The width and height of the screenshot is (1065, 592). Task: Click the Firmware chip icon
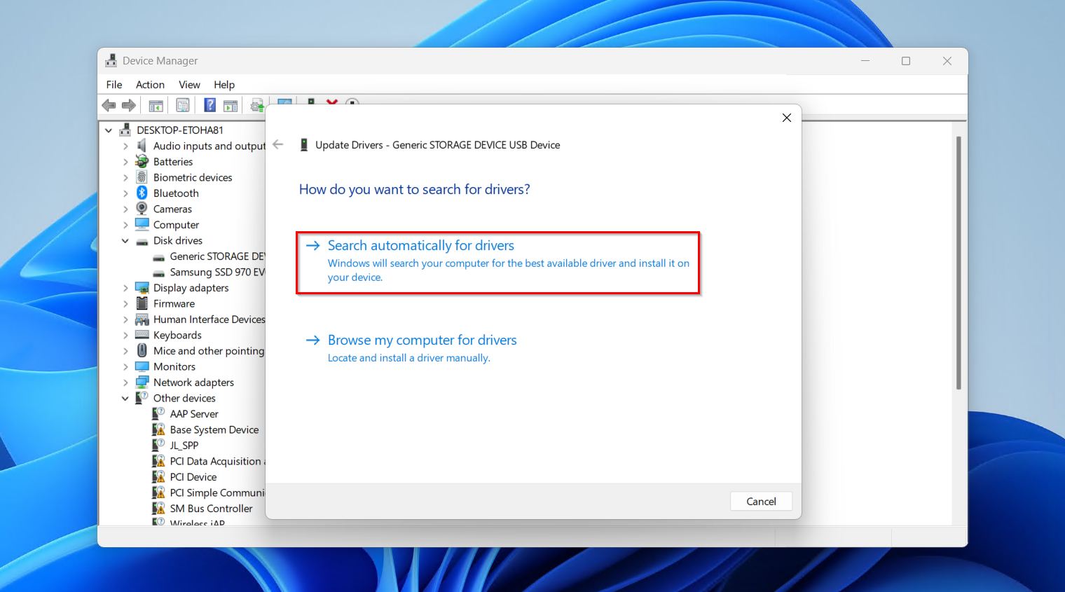pyautogui.click(x=142, y=303)
